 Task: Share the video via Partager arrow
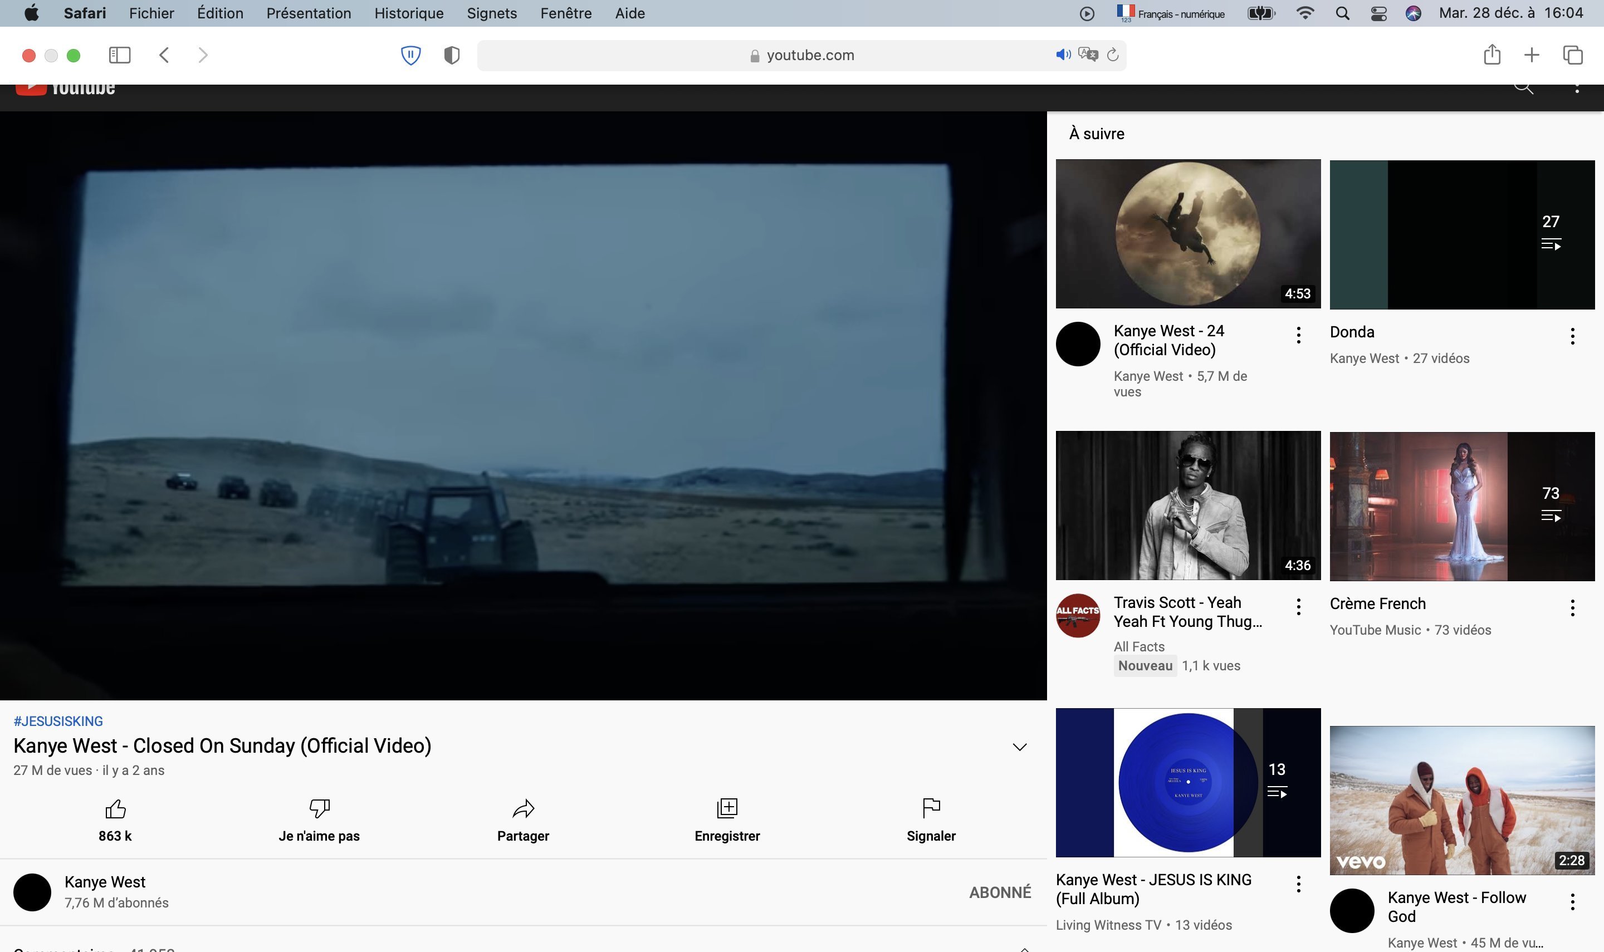(523, 808)
